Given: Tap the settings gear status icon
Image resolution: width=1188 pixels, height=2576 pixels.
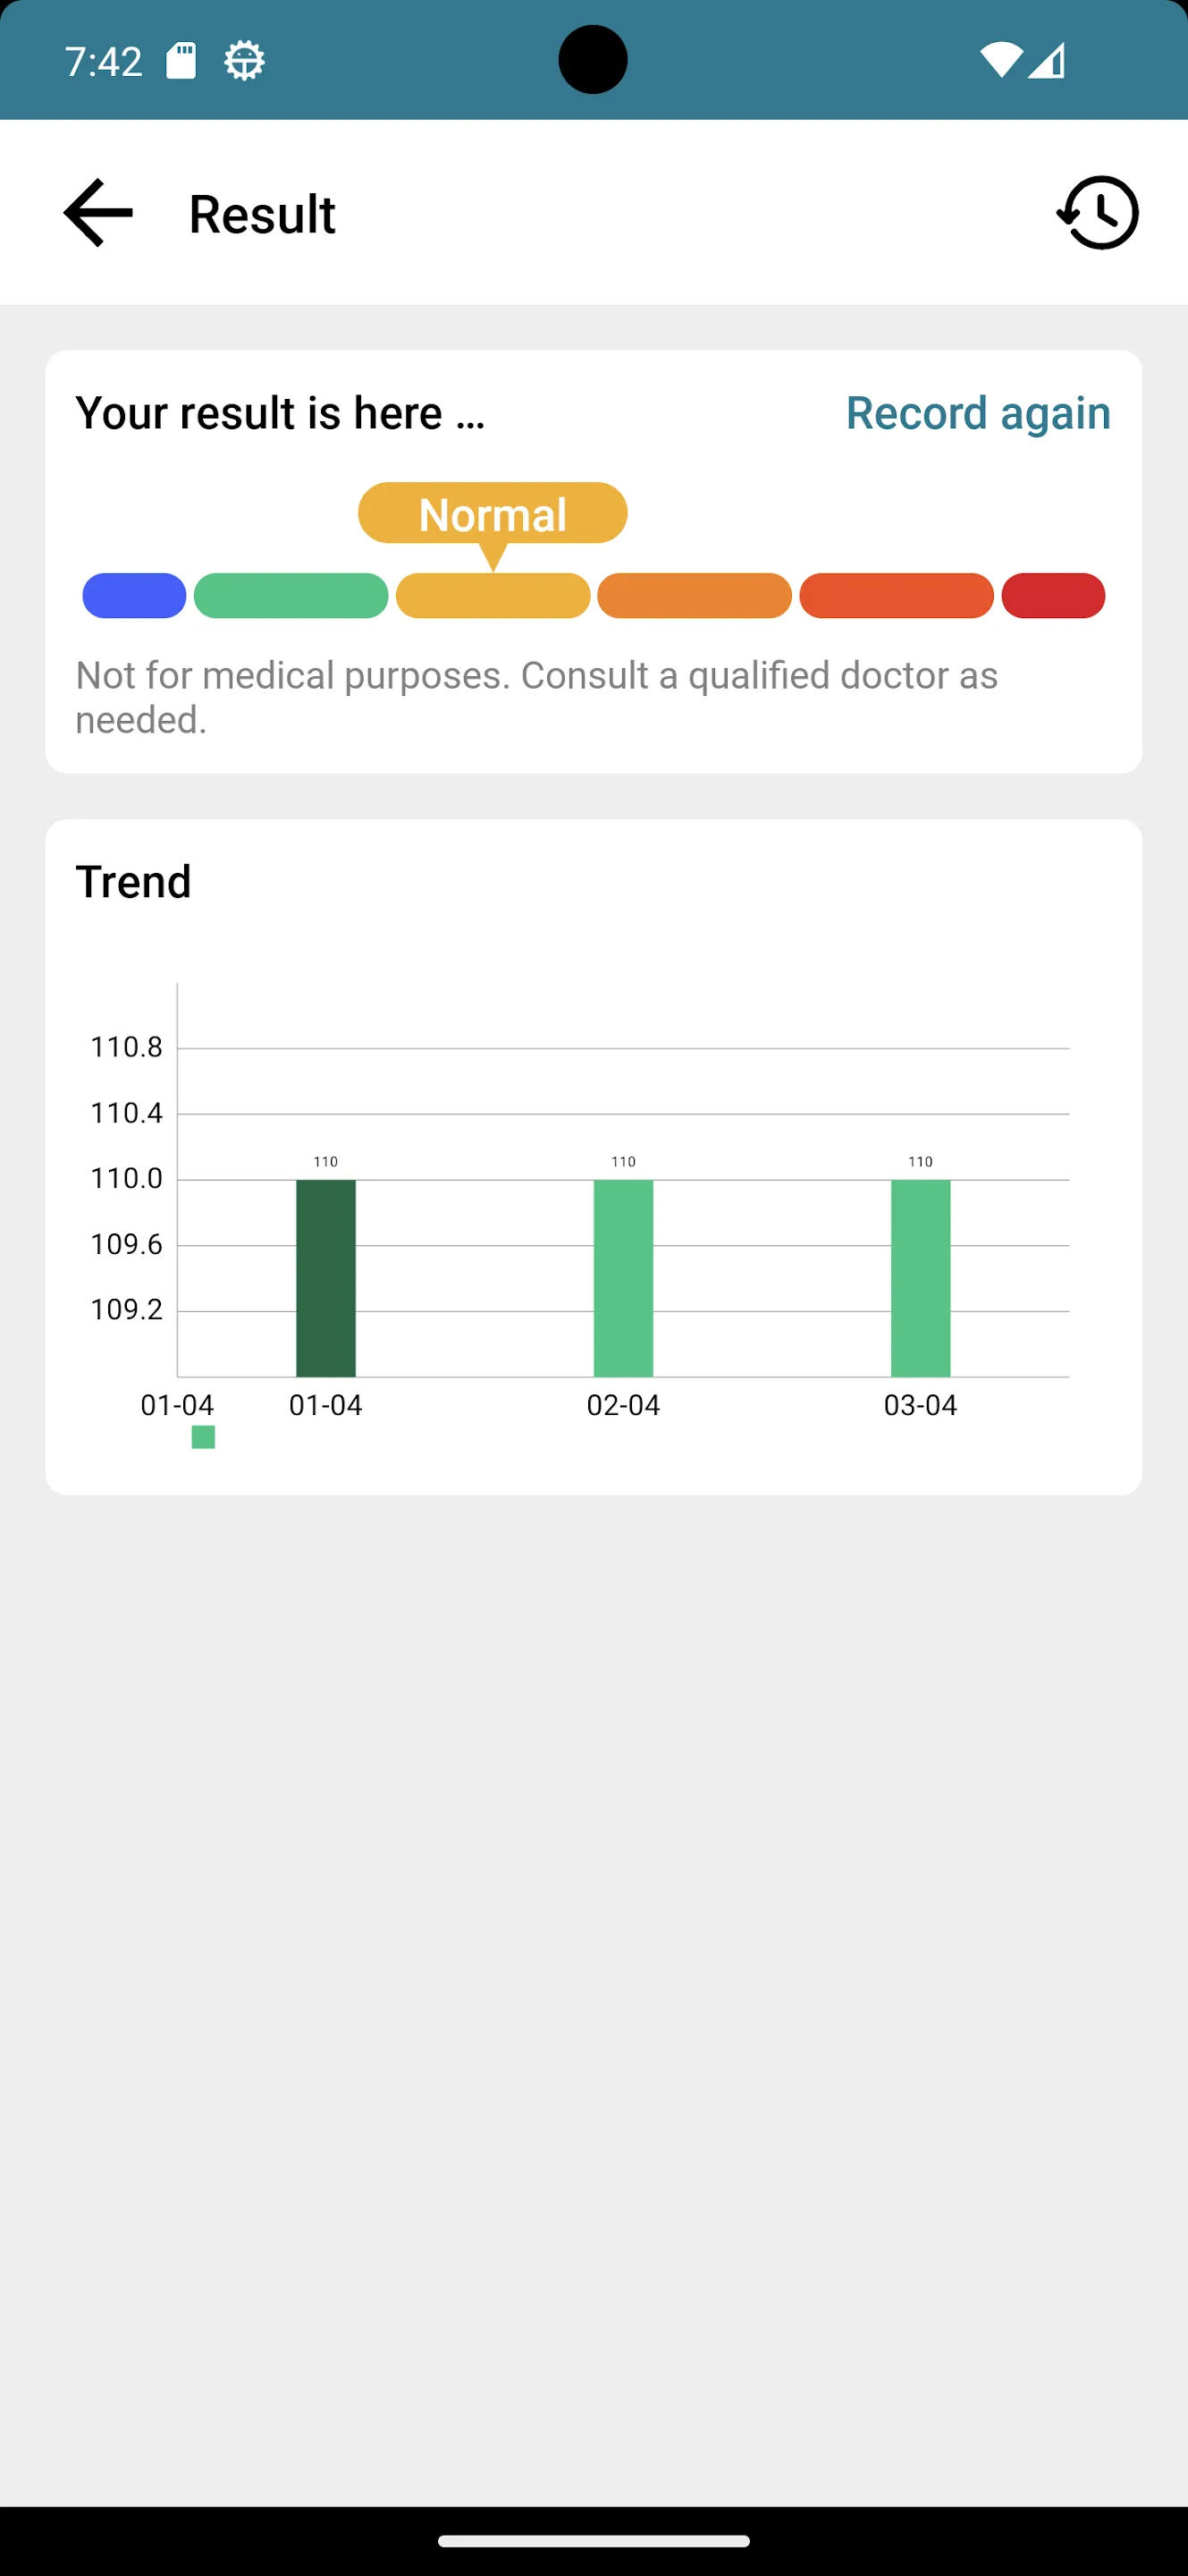Looking at the screenshot, I should [x=244, y=61].
